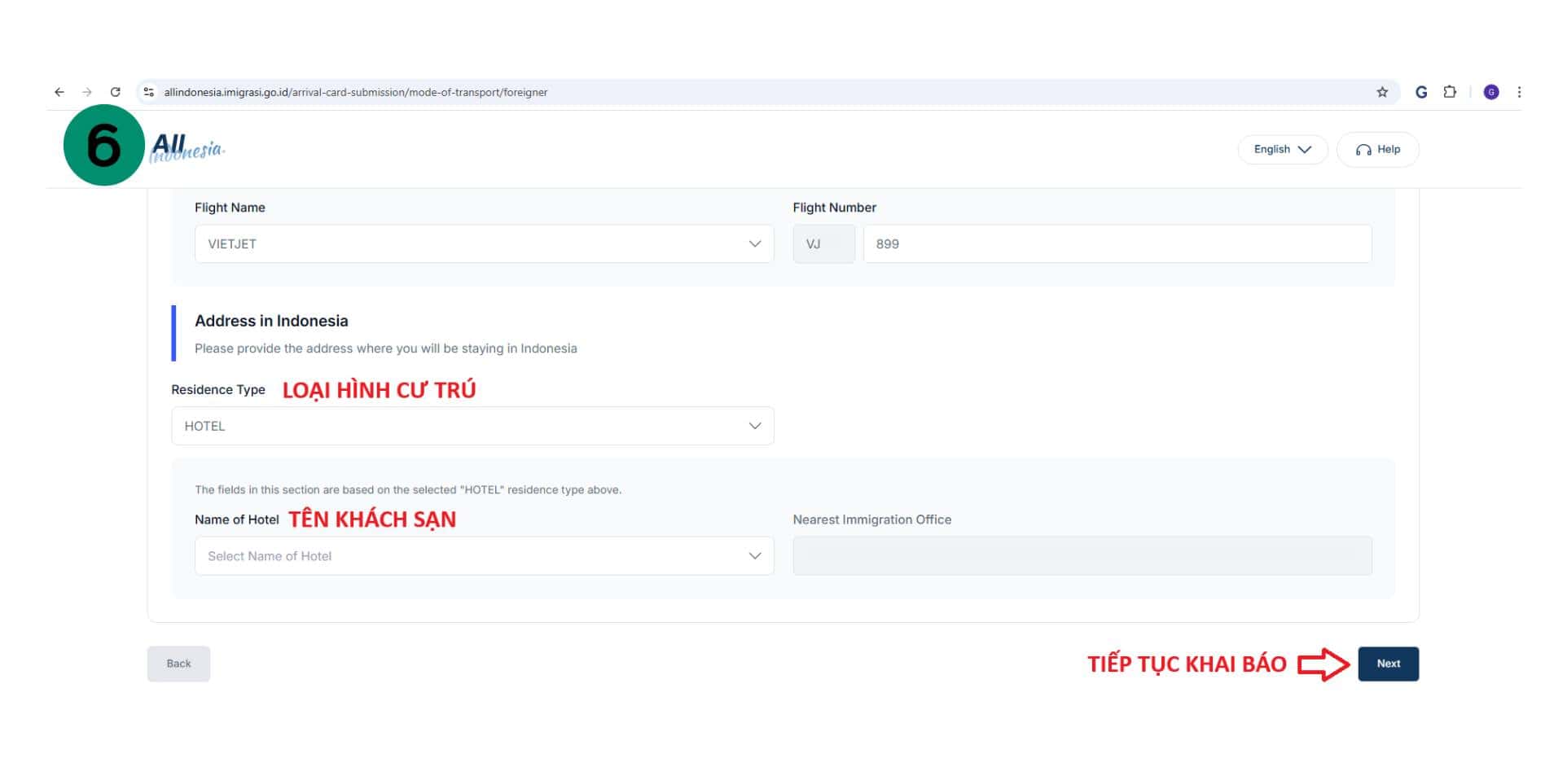Expand the Flight Name dropdown showing VIETJET

pos(484,244)
